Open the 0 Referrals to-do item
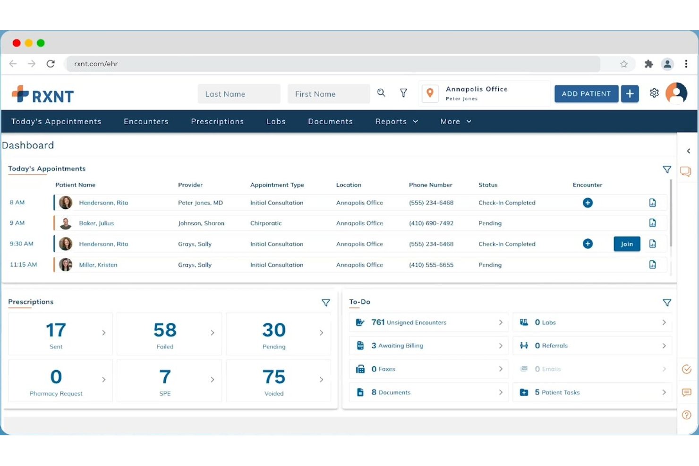699x466 pixels. click(x=592, y=346)
